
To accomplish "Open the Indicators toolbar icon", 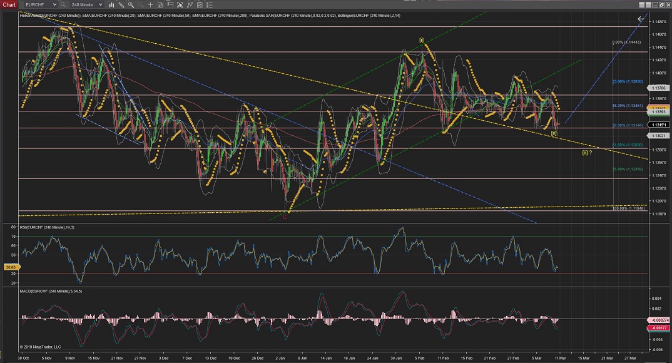I will (190, 5).
